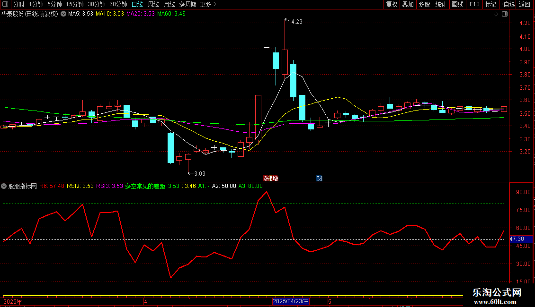Viewport: 535px width, 307px height.
Task: Click the 多空常见的差距 indicator label
Action: 145,186
